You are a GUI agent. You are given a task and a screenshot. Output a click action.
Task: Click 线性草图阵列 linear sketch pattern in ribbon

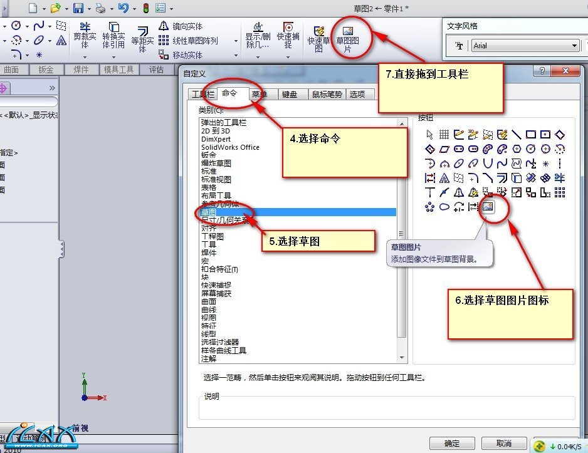click(x=188, y=41)
